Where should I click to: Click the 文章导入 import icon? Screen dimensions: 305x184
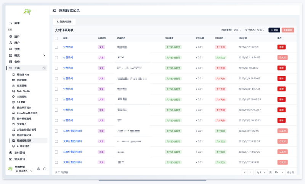[13, 124]
